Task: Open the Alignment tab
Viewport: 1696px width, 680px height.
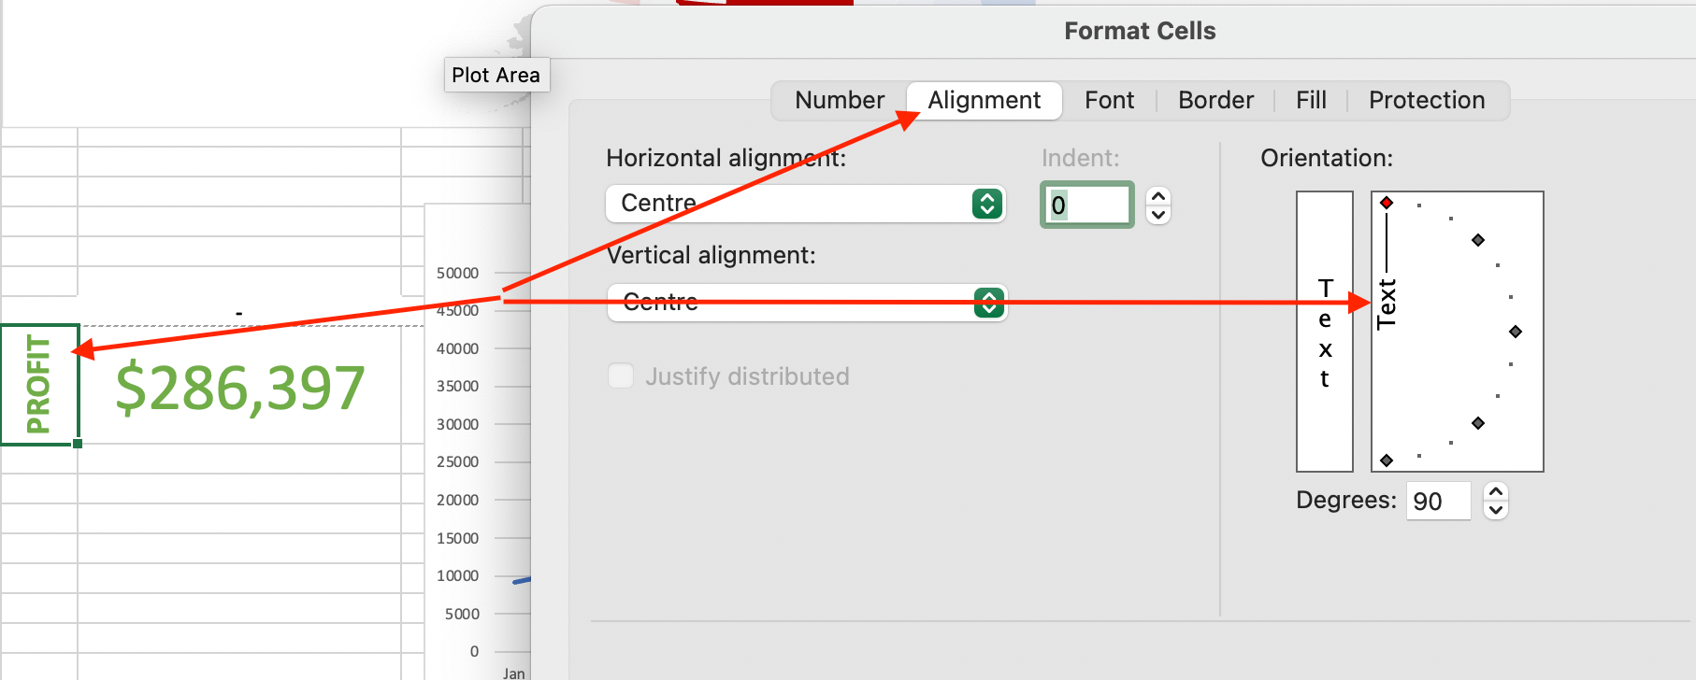Action: coord(984,101)
